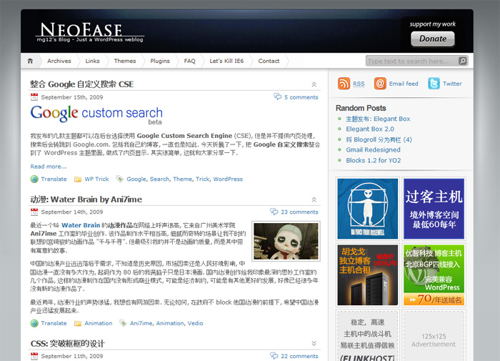Open the Archives menu item
The width and height of the screenshot is (500, 361).
point(59,61)
